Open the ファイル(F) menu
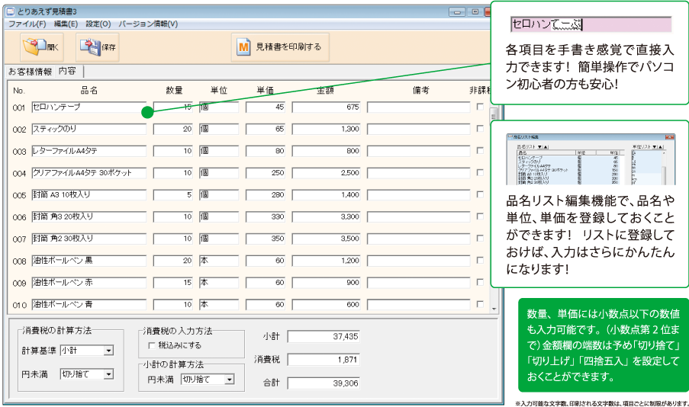Screen dimensions: 689x407 27,24
